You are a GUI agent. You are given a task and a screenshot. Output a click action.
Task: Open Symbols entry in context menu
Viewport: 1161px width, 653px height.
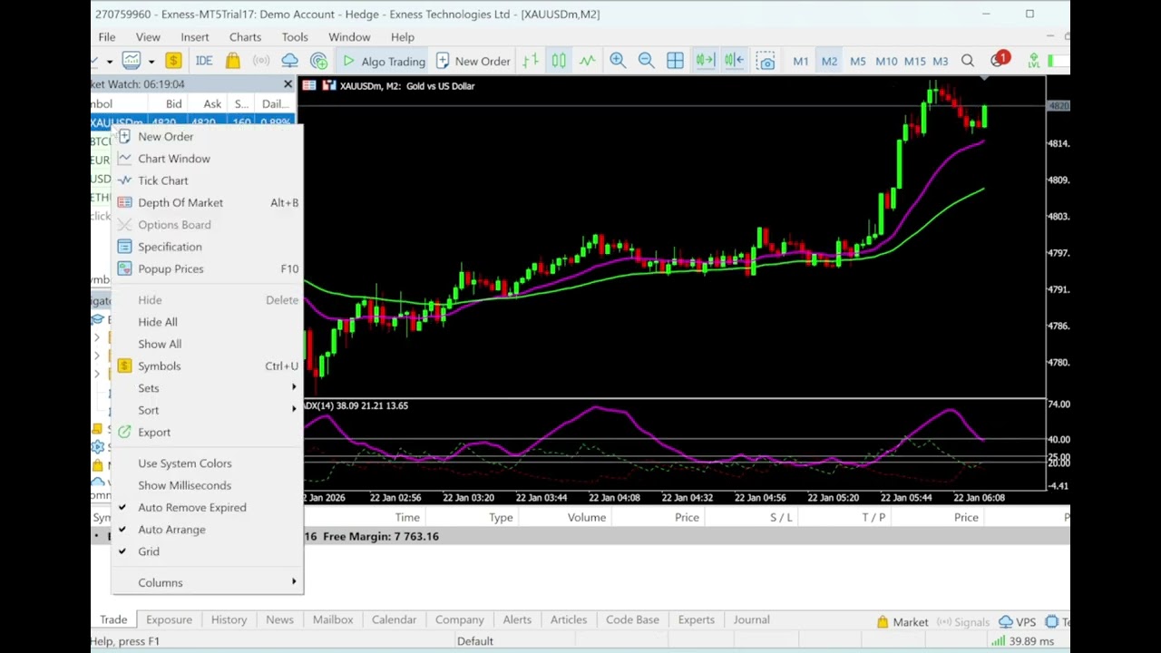pyautogui.click(x=207, y=365)
